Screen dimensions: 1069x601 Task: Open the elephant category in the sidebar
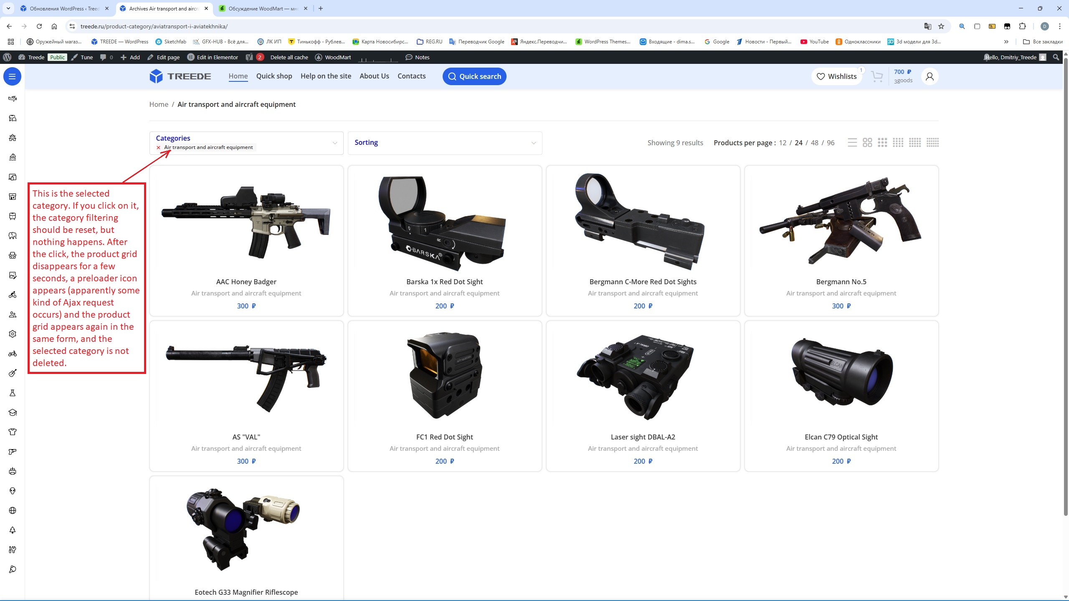[13, 236]
